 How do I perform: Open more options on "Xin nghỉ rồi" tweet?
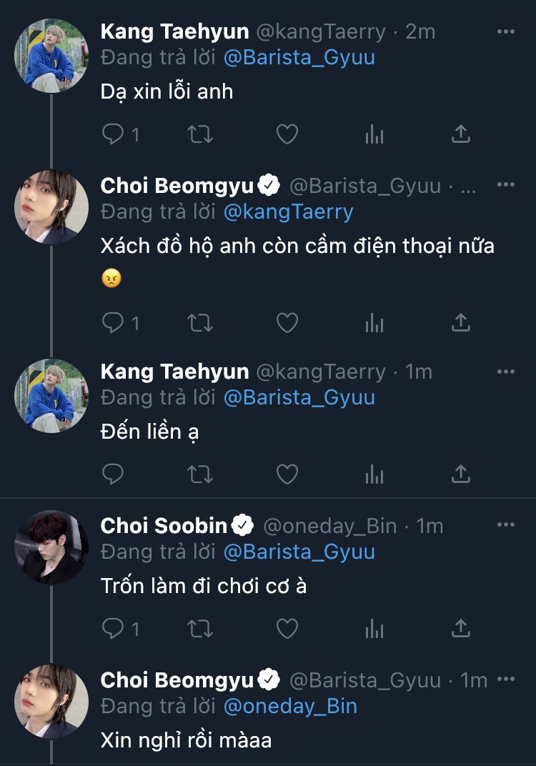point(506,680)
